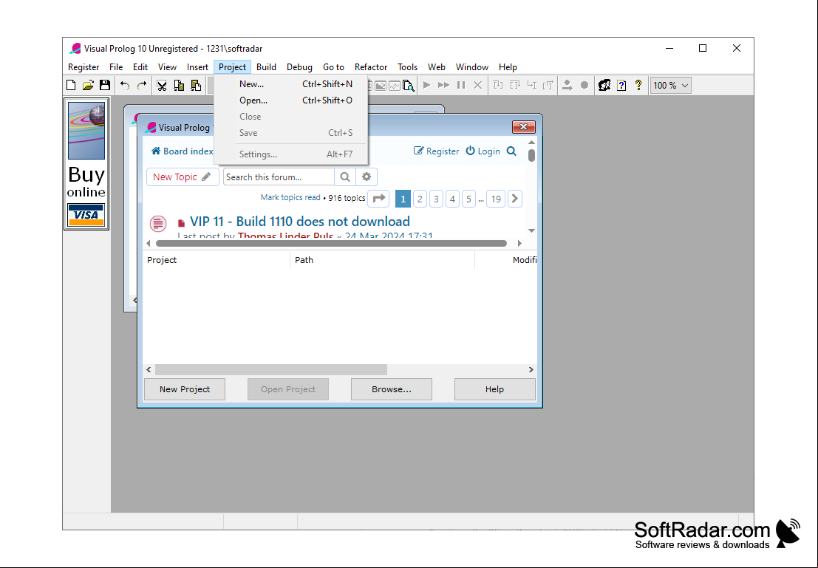Click the yellow question mark icon
This screenshot has width=818, height=568.
(638, 85)
